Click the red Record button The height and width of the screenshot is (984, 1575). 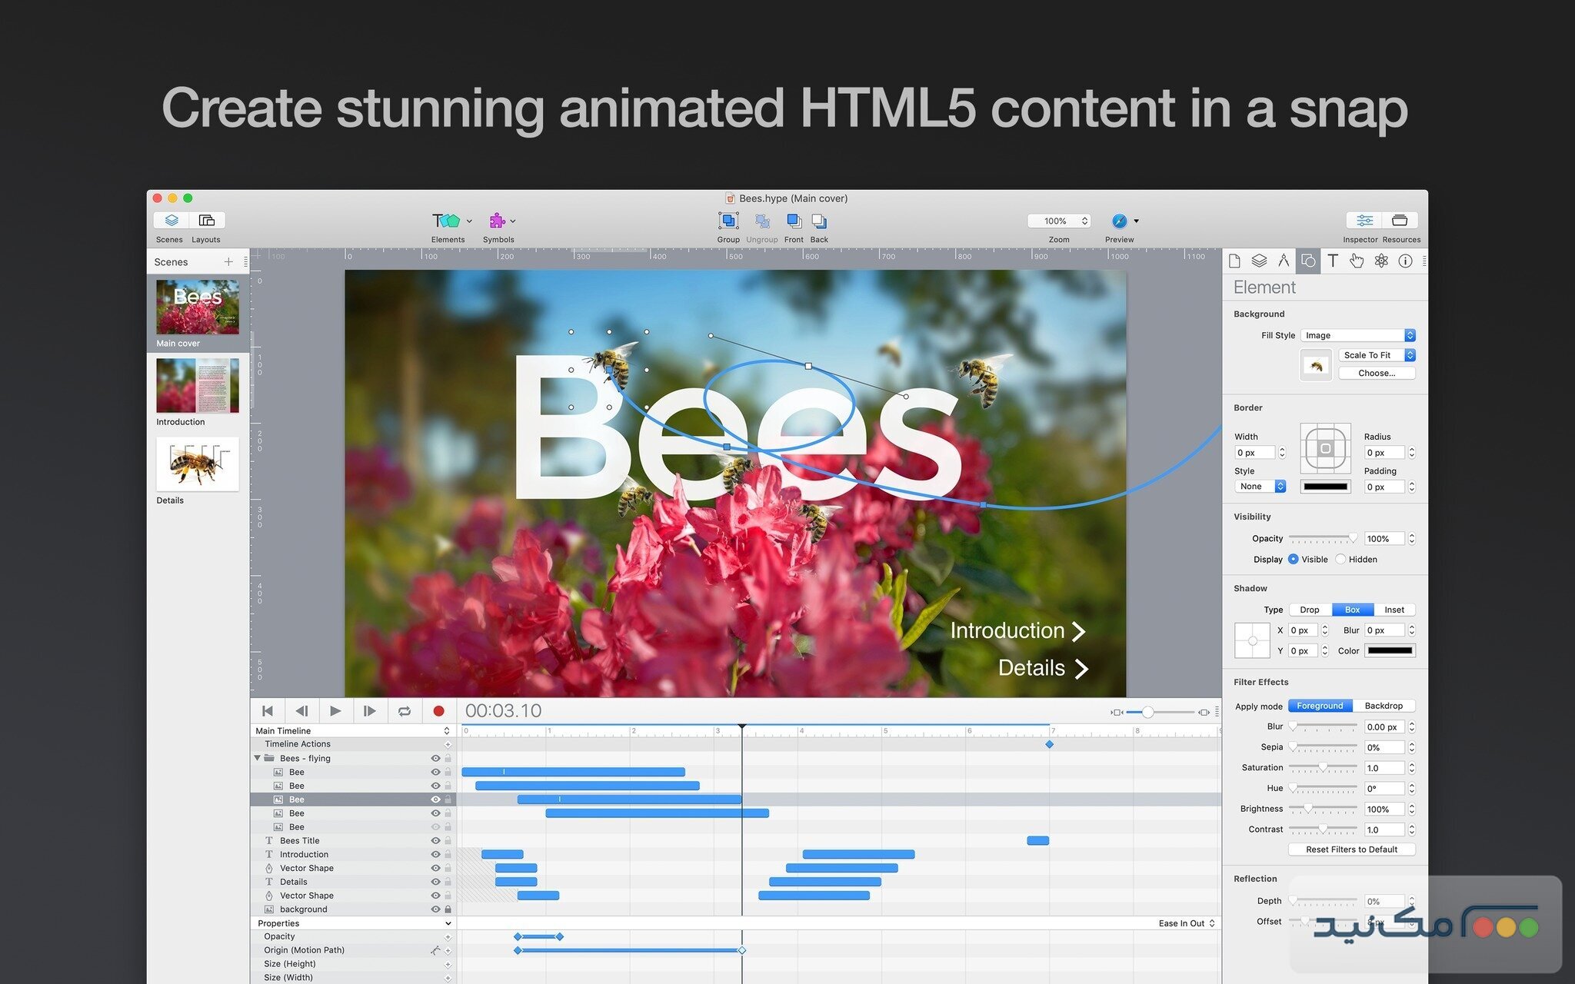coord(438,711)
